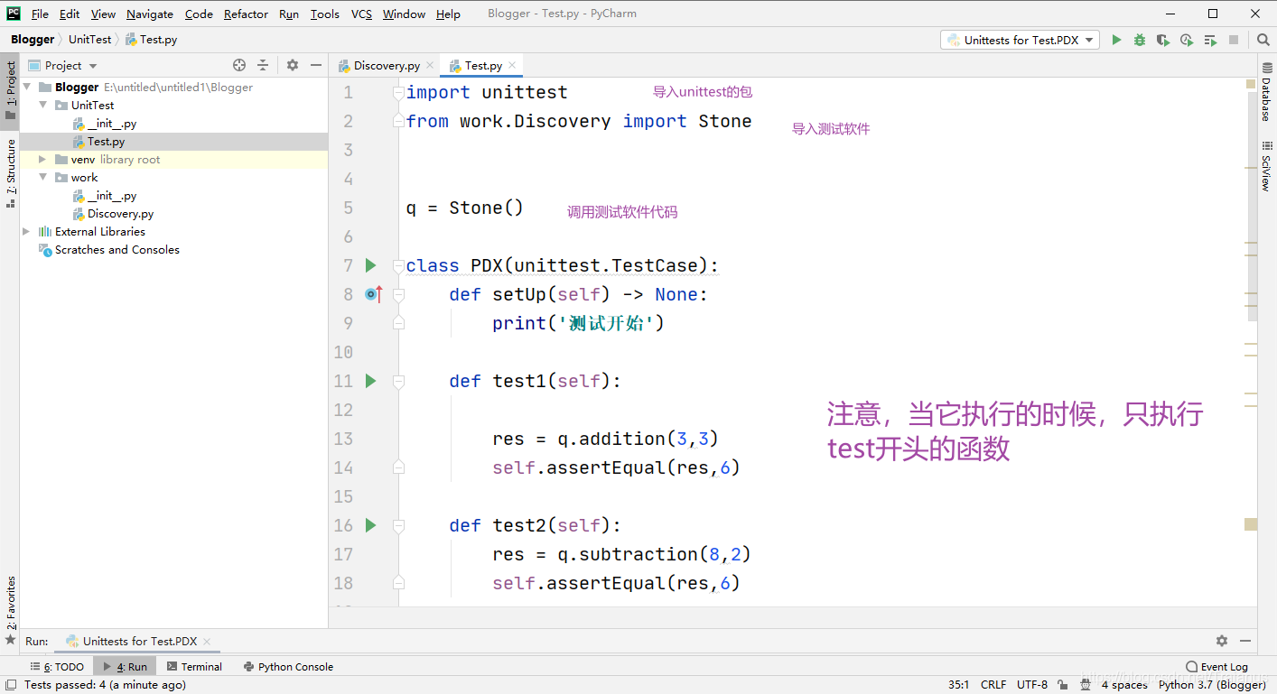Start the profiler run icon
The width and height of the screenshot is (1277, 694).
coord(1187,40)
